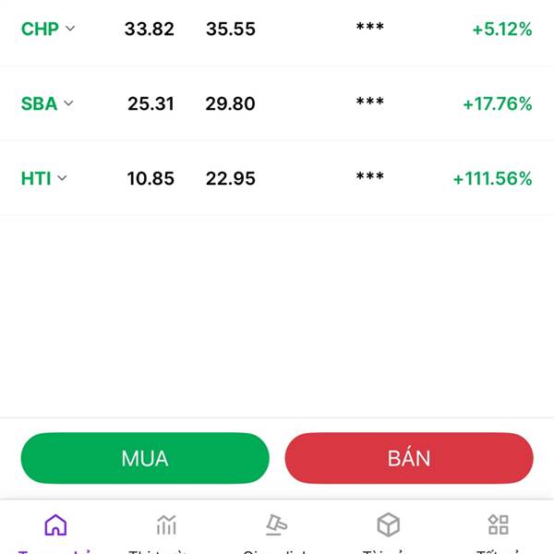Reveal hidden value in HTI row

[x=370, y=176]
